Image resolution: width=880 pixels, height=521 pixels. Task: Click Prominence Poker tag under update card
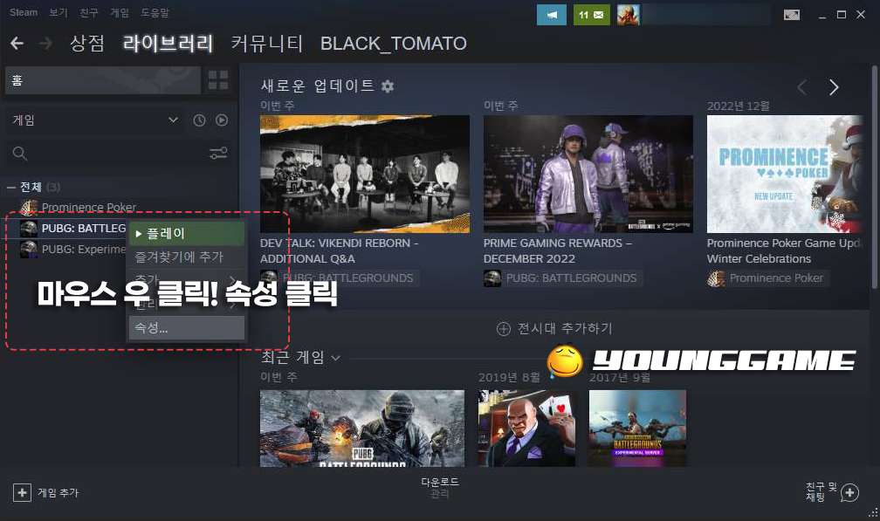point(767,278)
